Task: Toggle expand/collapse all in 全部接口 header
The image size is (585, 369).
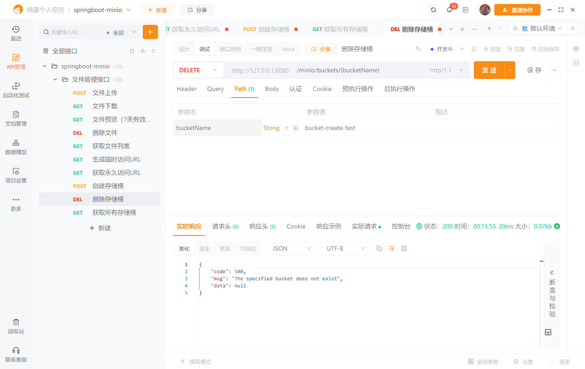Action: pos(153,51)
